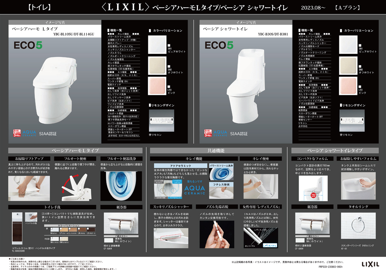Viewport: 386px width, 270px height.
Task: Click the LIXIL logo in the footer
Action: click(x=370, y=264)
